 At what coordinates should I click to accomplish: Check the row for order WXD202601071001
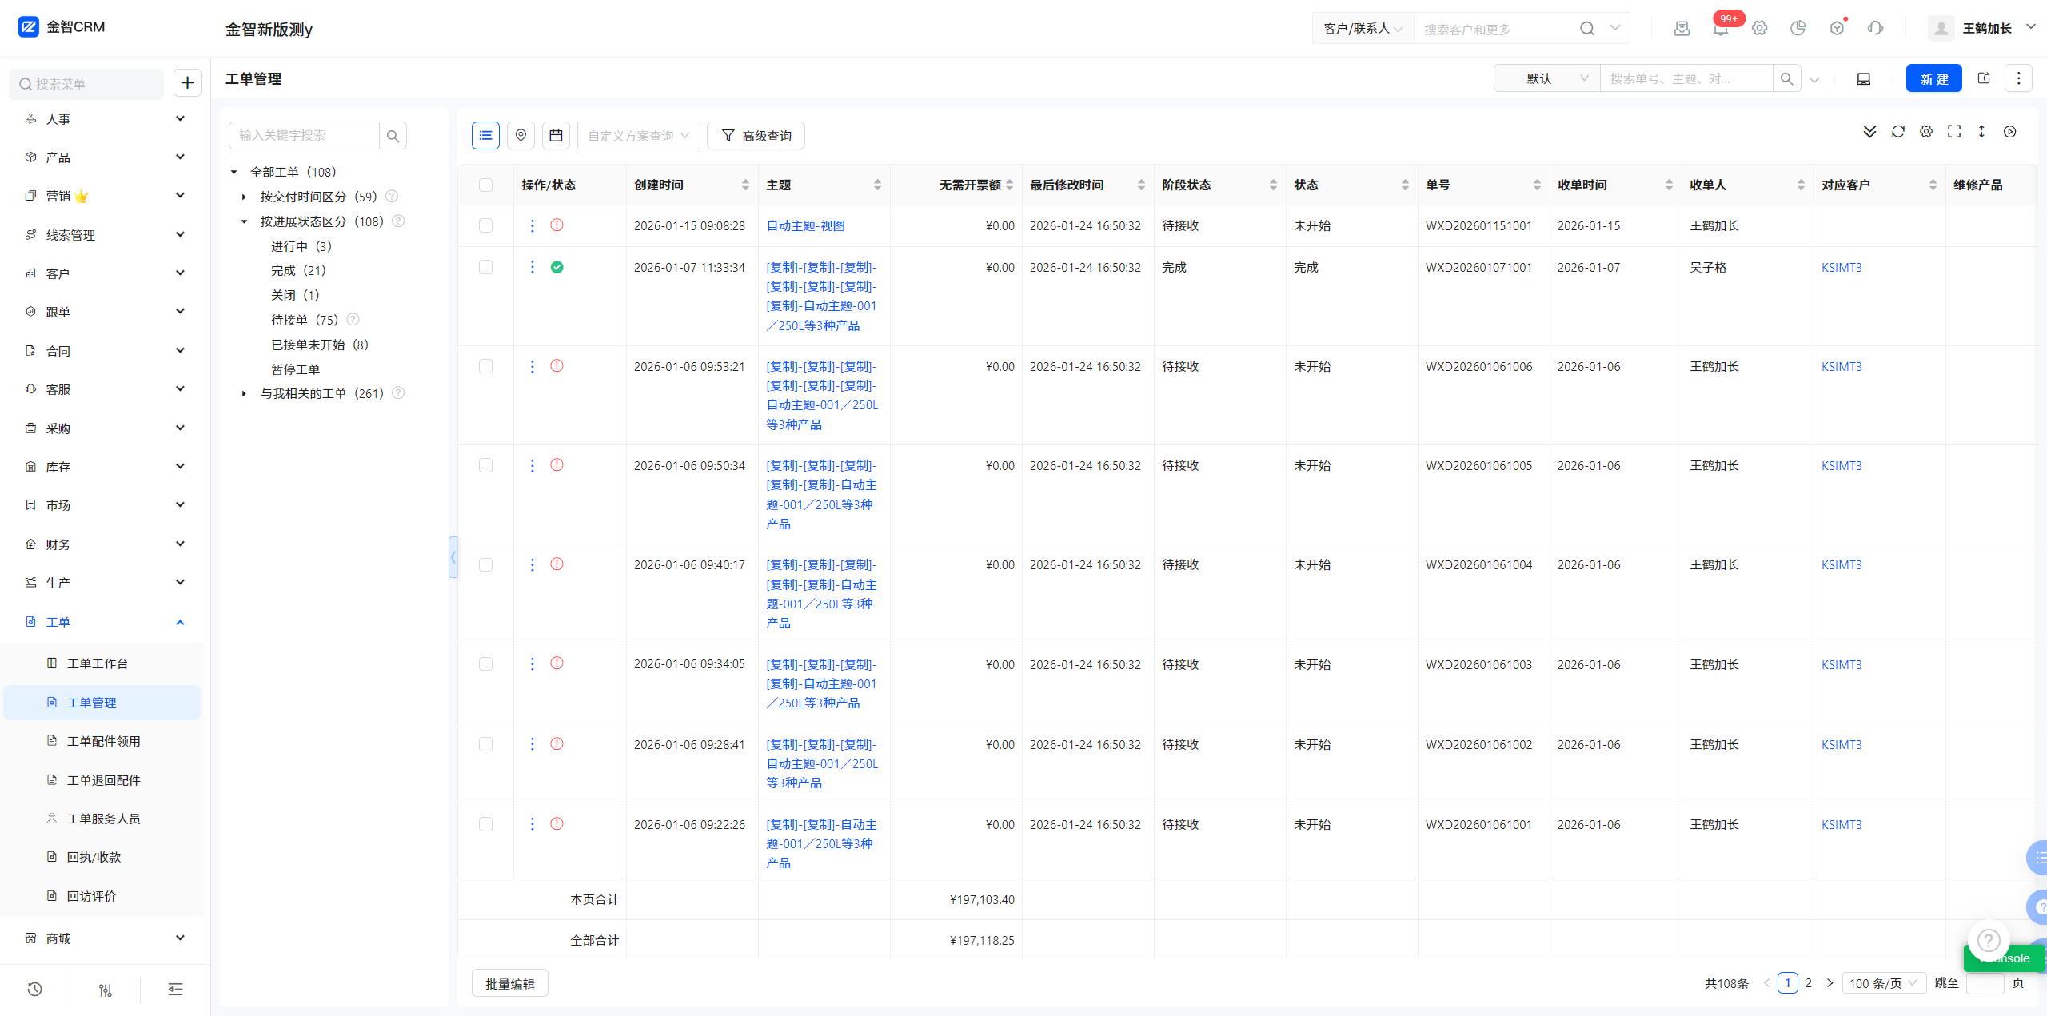point(485,268)
